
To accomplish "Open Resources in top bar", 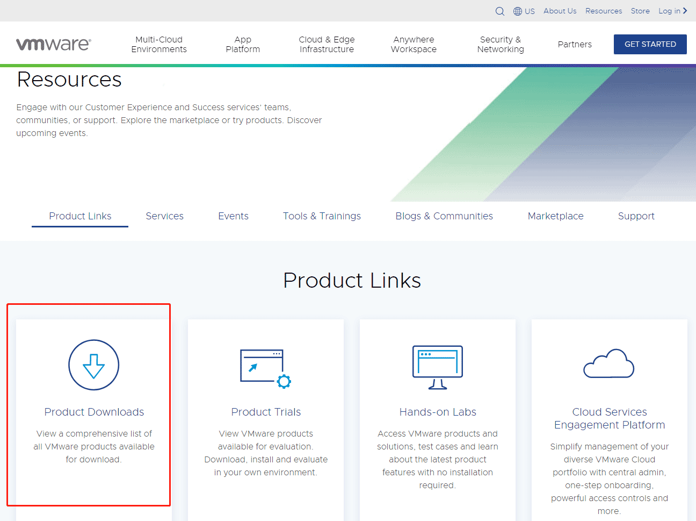I will [x=604, y=11].
